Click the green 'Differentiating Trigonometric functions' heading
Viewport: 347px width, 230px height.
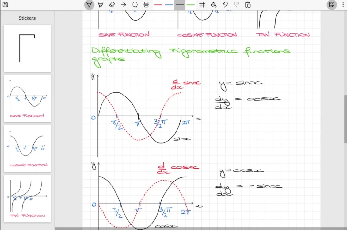tap(190, 57)
